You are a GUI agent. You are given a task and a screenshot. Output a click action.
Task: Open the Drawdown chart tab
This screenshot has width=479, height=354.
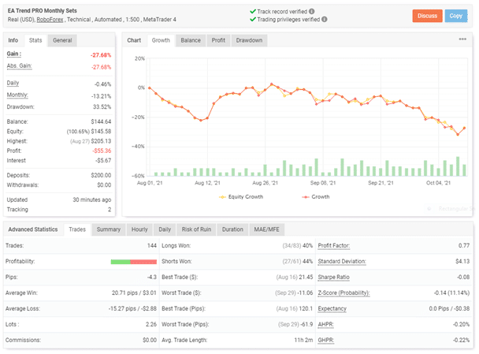pyautogui.click(x=249, y=39)
